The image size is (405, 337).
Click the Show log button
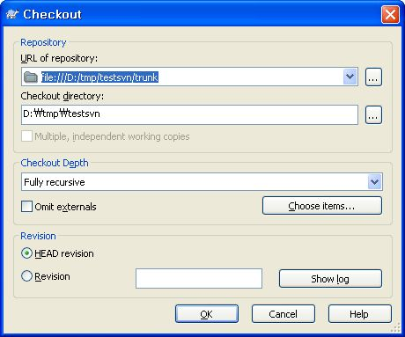[330, 279]
